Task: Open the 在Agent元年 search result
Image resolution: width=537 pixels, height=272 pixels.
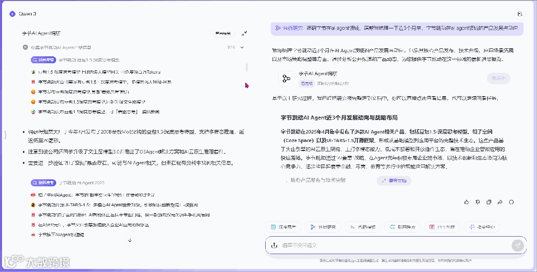Action: click(94, 225)
